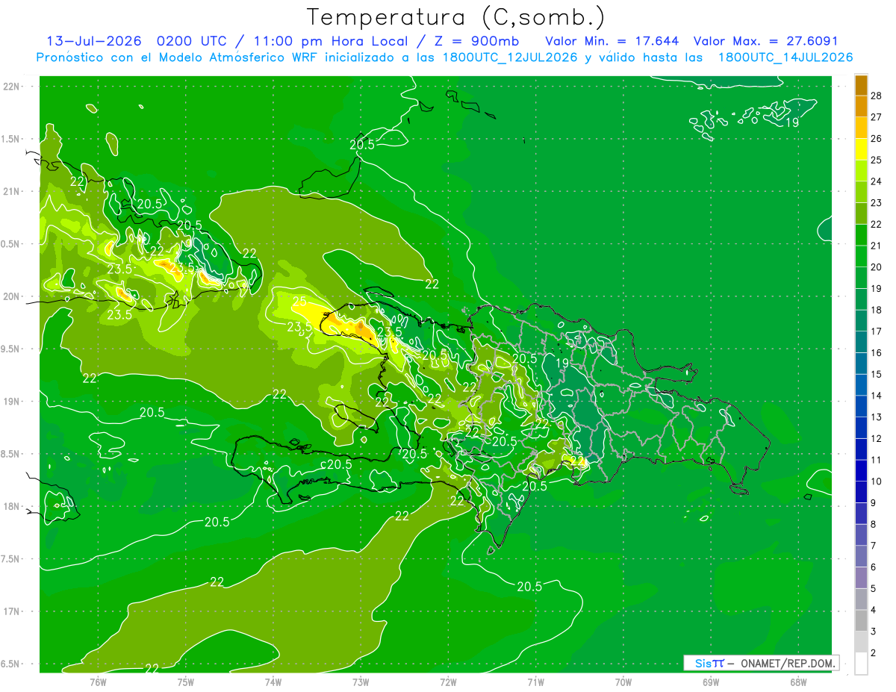896x692 pixels.
Task: Click the "0200 UTC" time label
Action: (193, 41)
